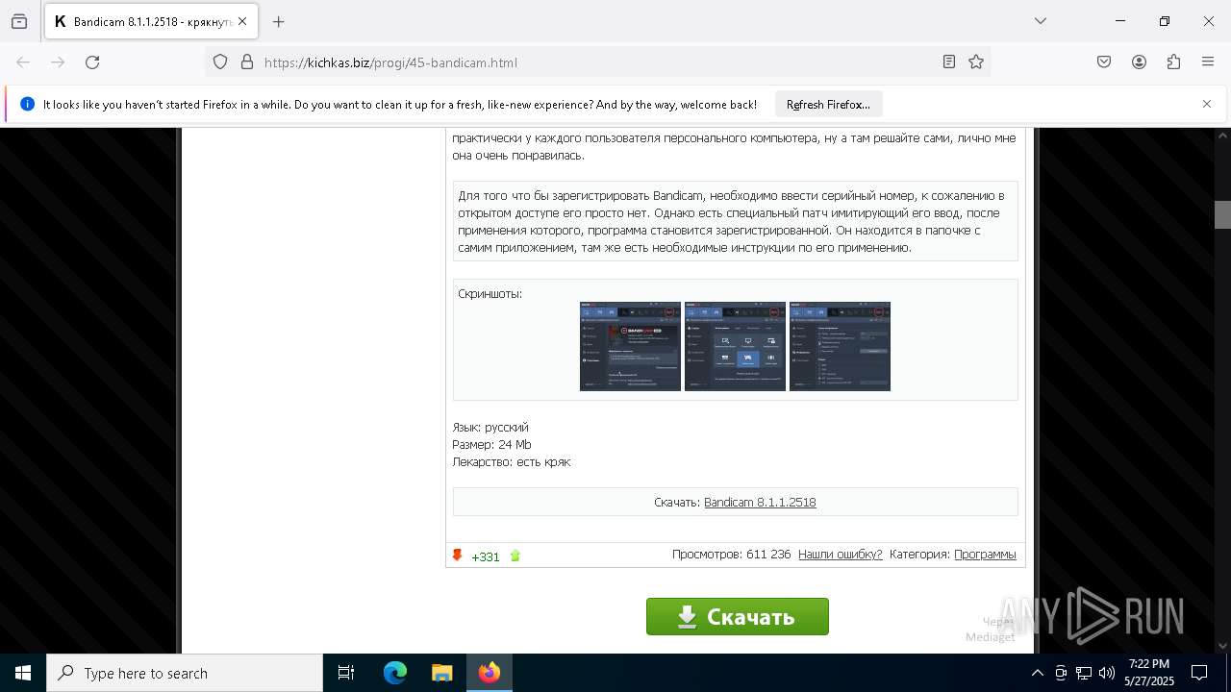Viewport: 1231px width, 692px height.
Task: Click the Firefox taskbar icon
Action: click(490, 673)
